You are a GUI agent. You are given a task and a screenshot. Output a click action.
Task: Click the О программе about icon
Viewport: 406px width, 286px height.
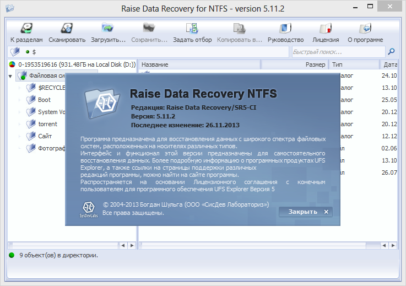(x=365, y=28)
